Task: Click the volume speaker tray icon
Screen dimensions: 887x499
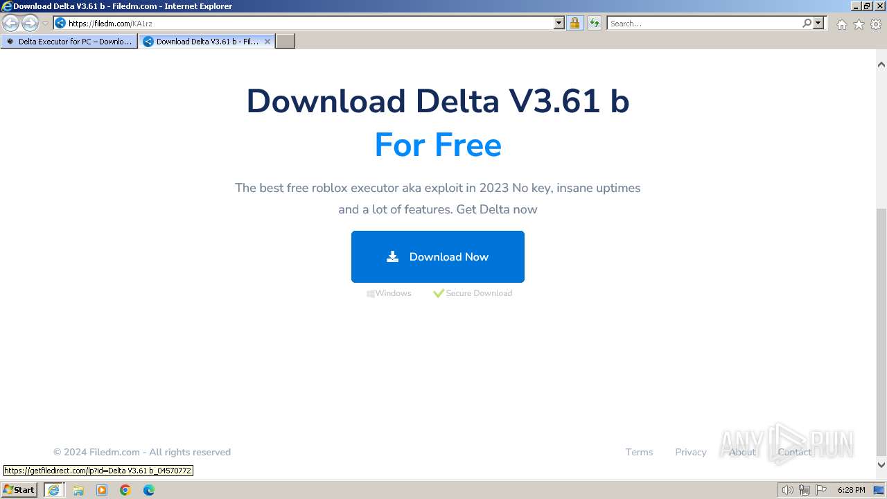Action: (x=787, y=490)
